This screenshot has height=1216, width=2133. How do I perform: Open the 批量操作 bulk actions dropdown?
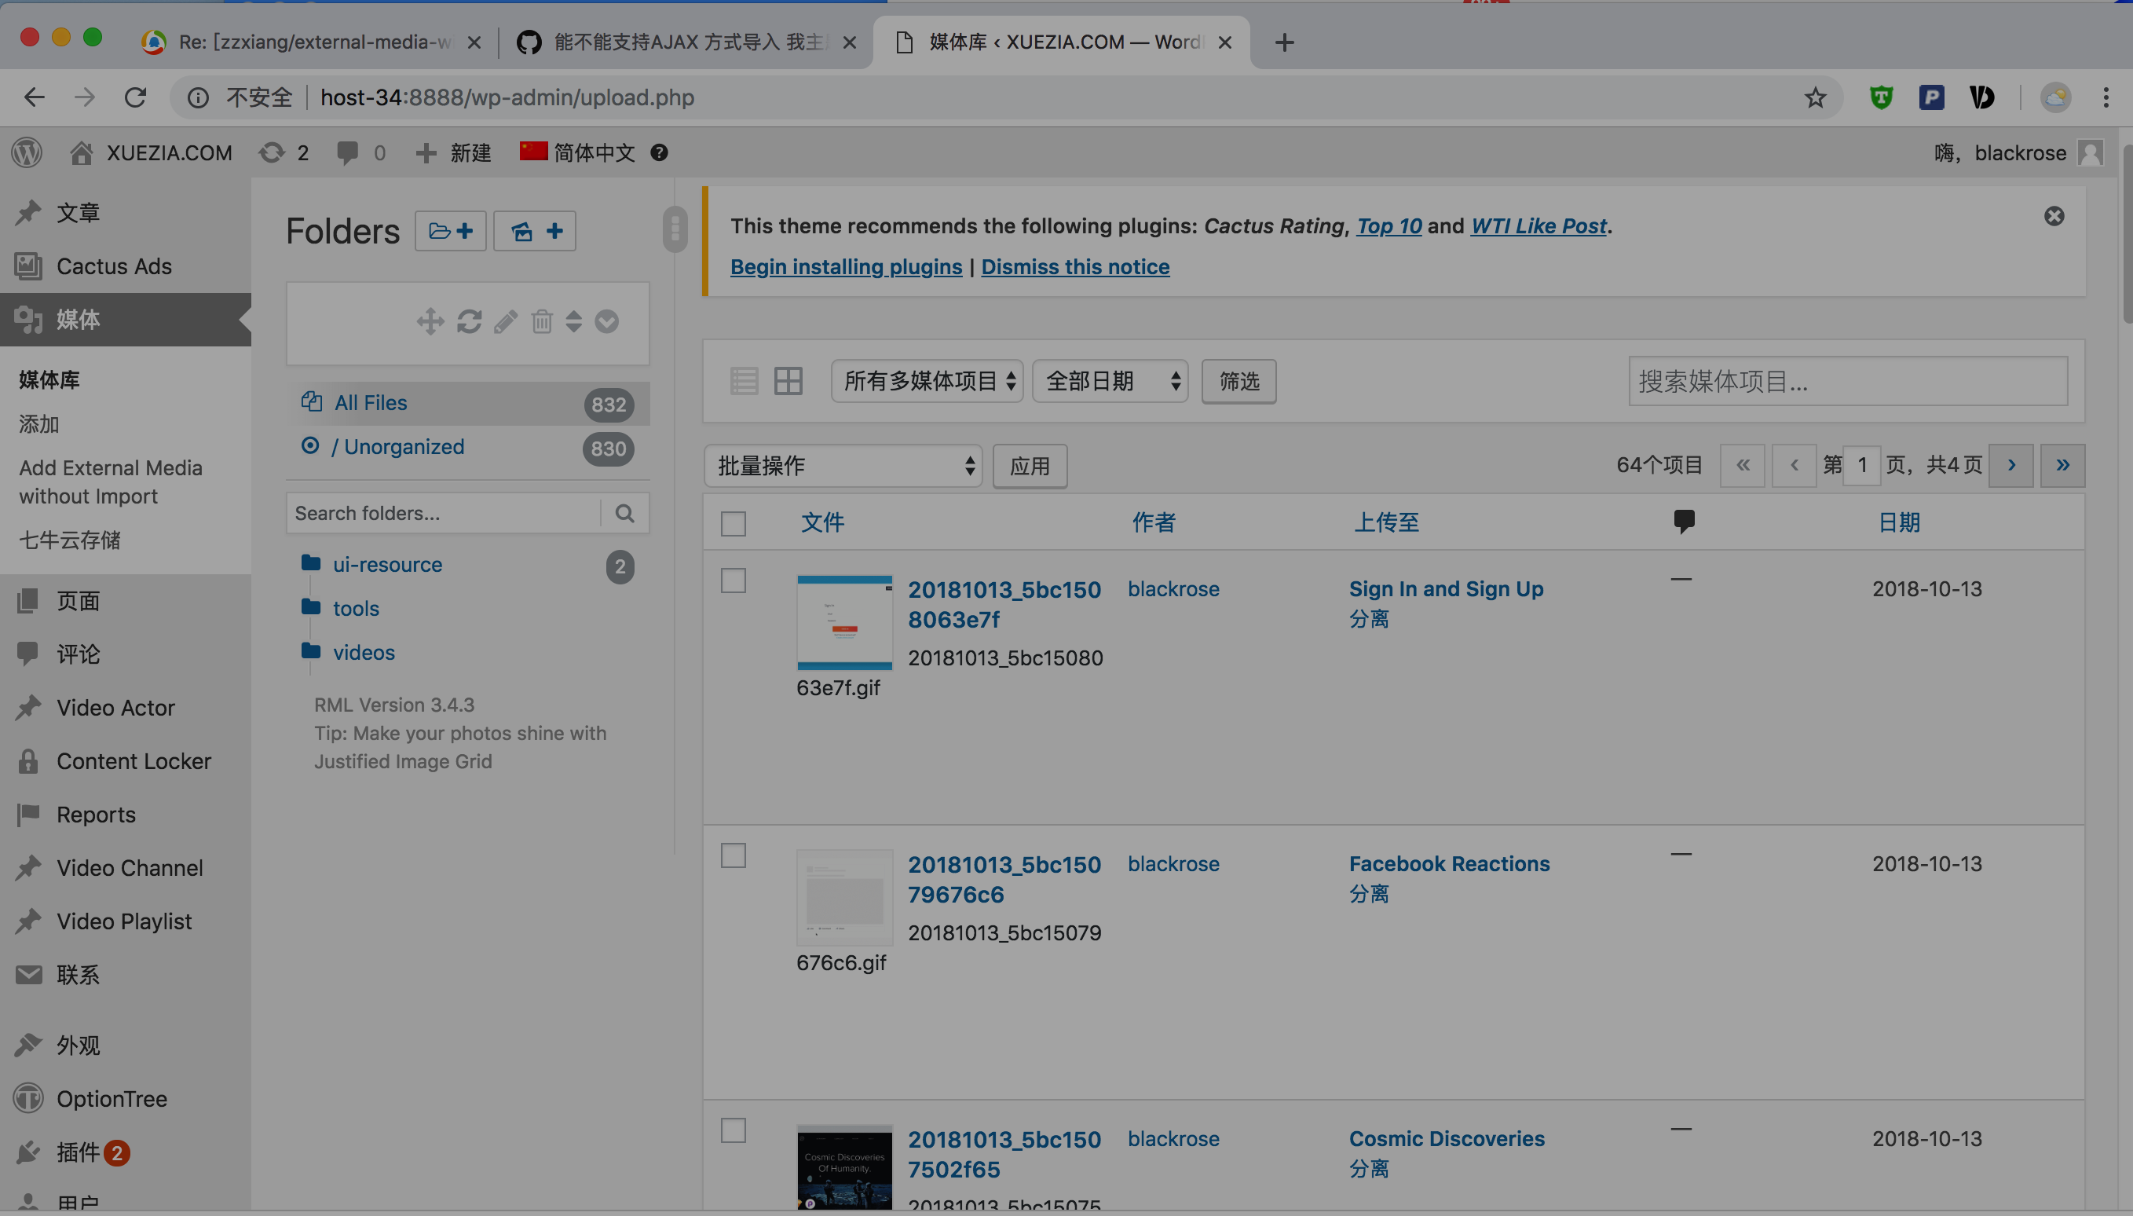pos(843,466)
